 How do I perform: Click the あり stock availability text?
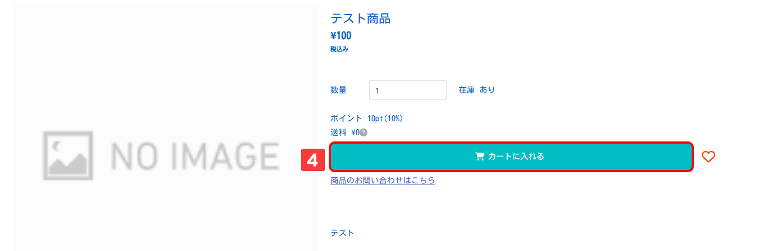[487, 90]
